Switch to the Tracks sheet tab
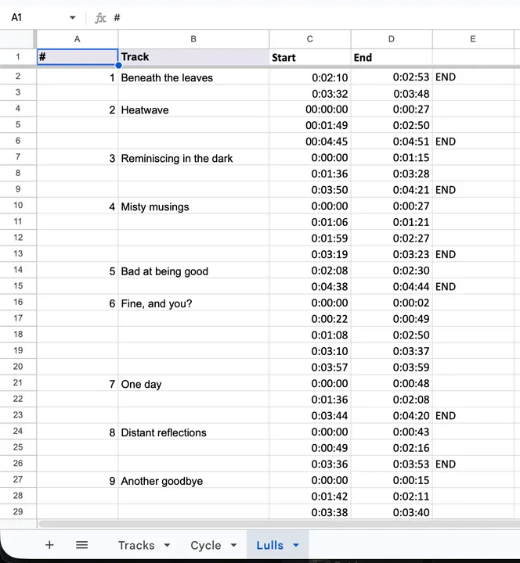520x563 pixels. (x=136, y=545)
